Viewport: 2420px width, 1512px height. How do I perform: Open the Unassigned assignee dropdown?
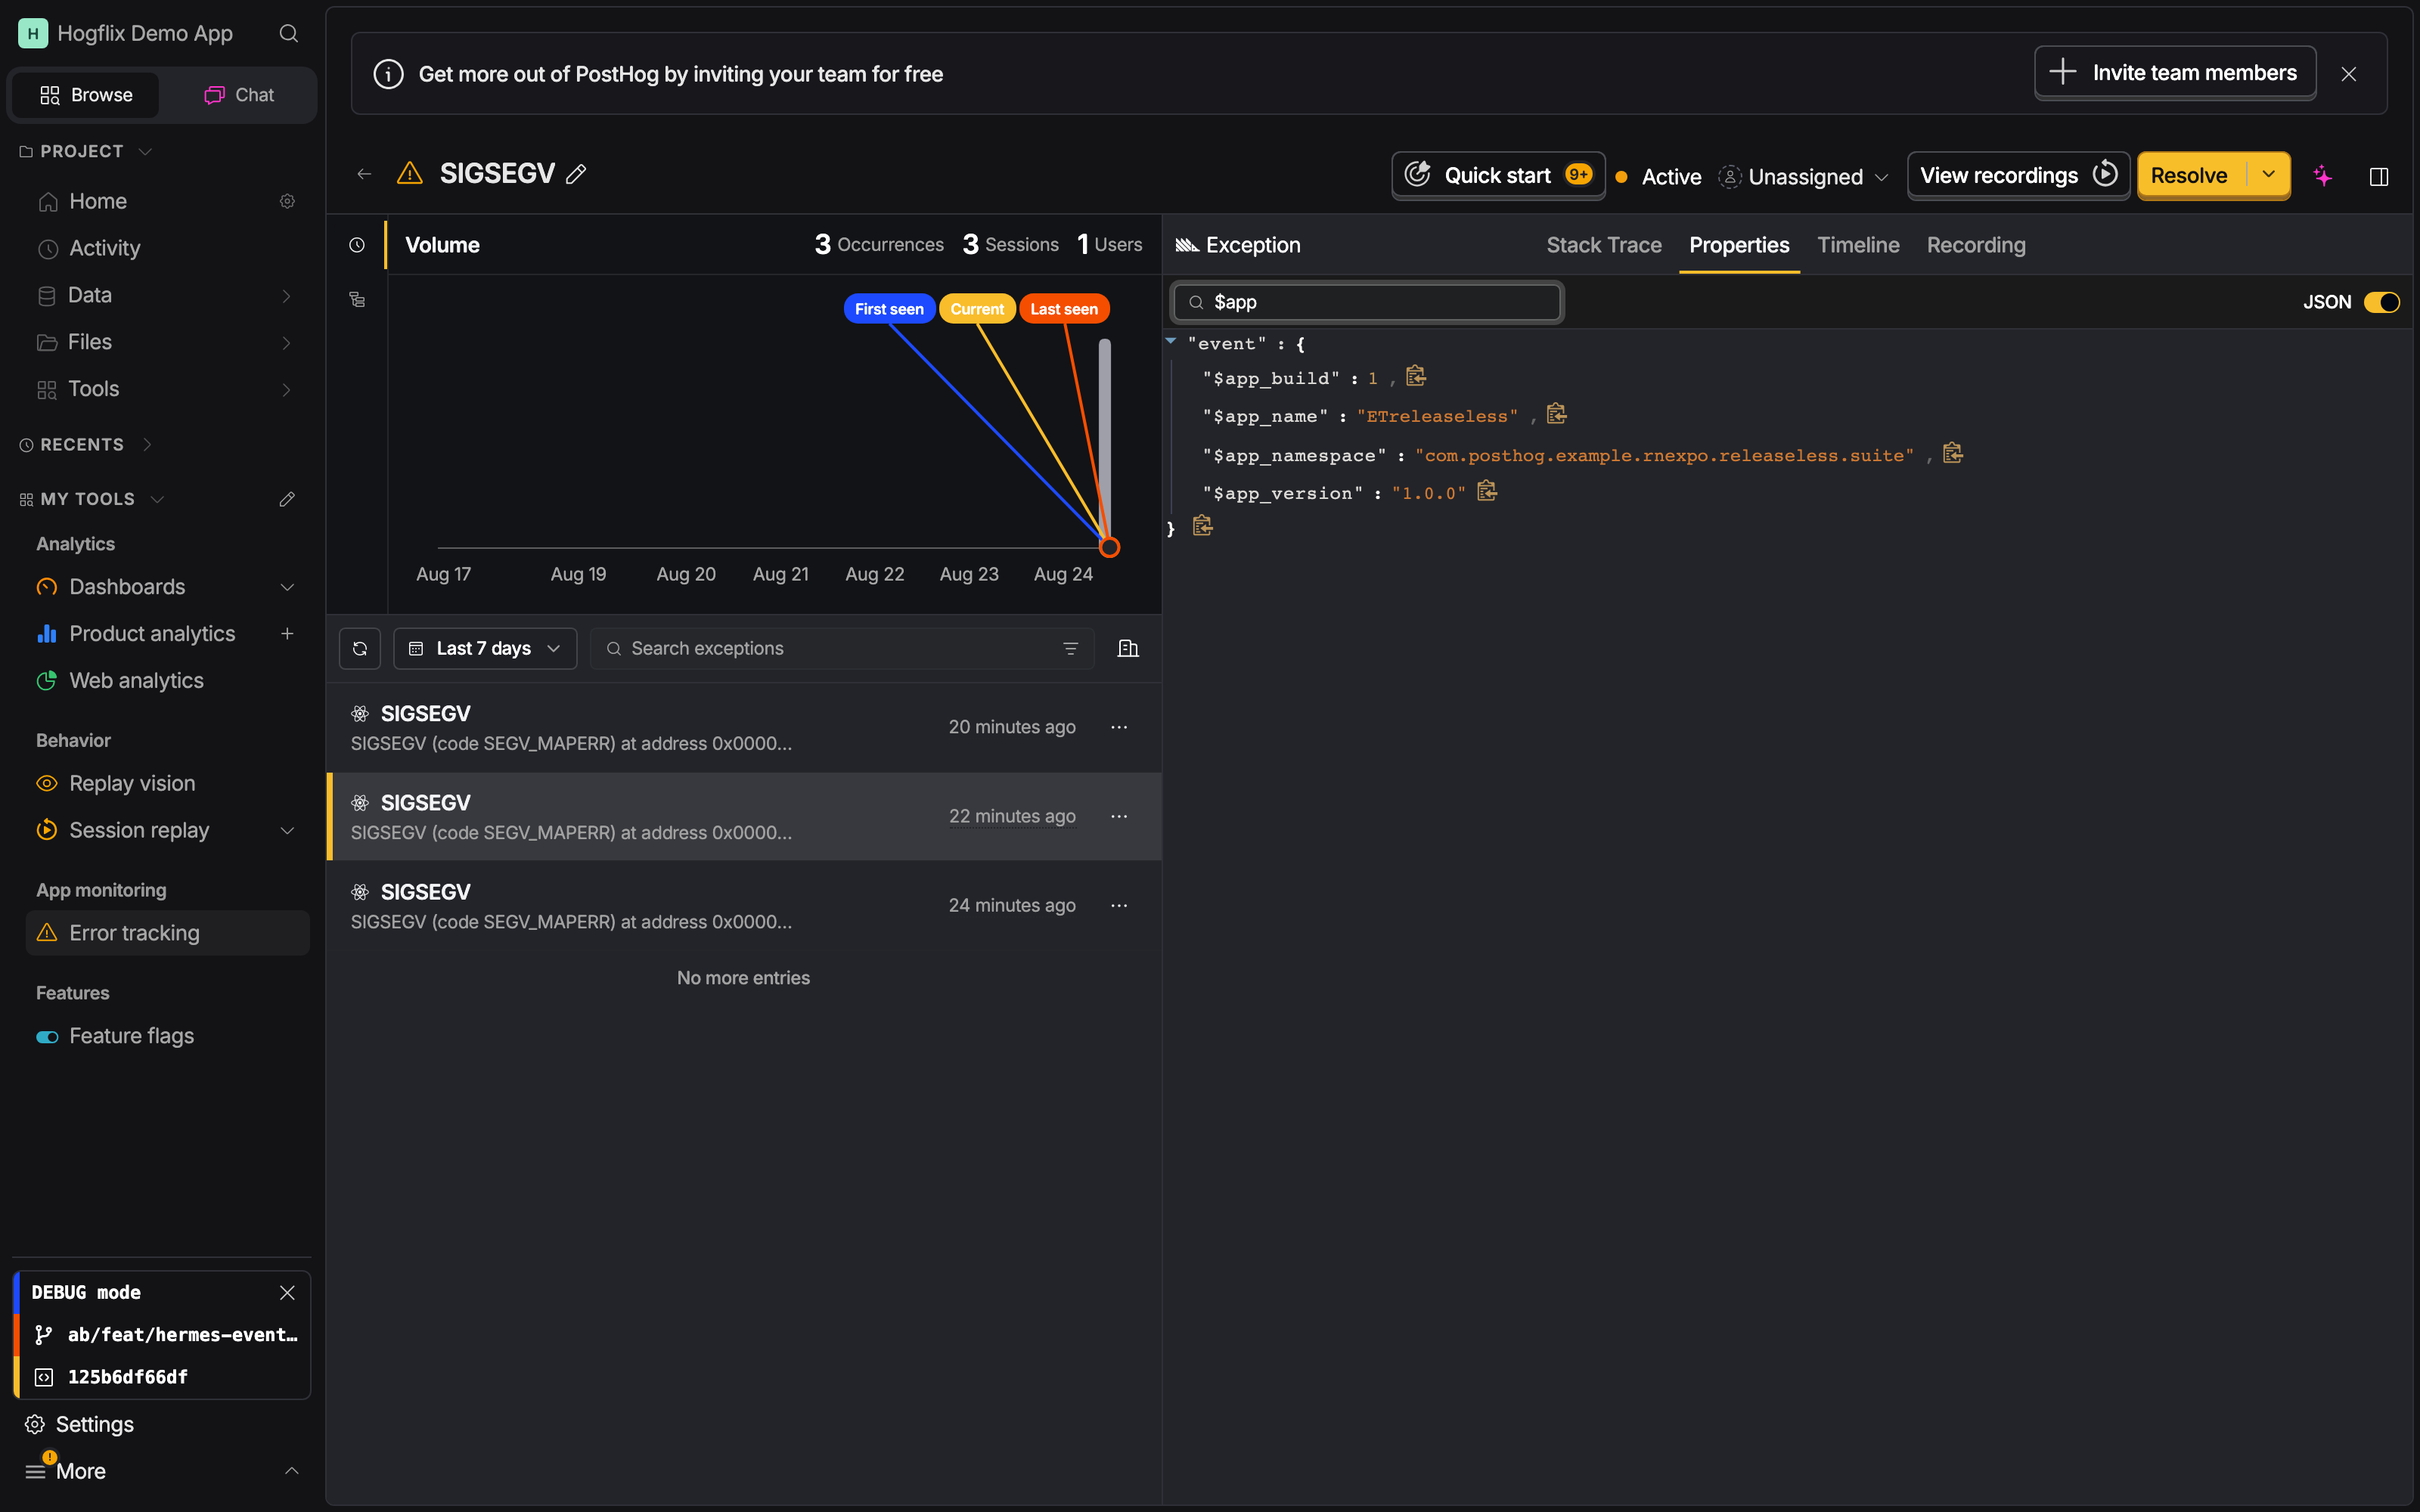pyautogui.click(x=1804, y=177)
